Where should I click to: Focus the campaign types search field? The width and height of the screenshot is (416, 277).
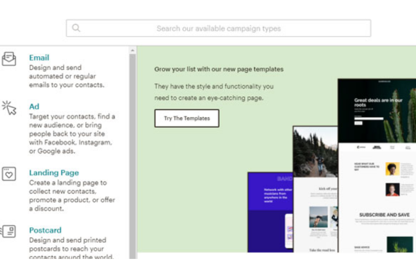pos(218,28)
